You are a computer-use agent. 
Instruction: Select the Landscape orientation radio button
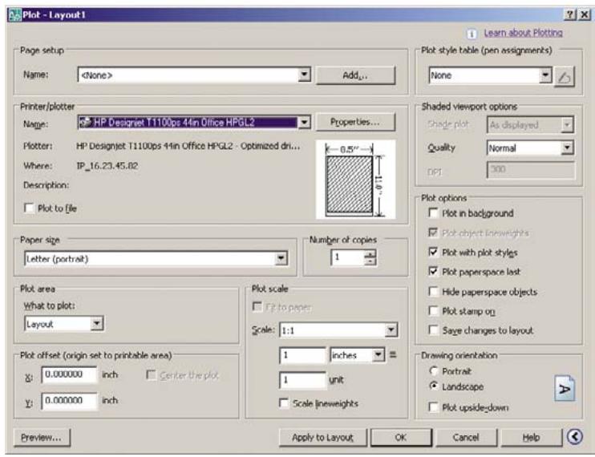[433, 386]
